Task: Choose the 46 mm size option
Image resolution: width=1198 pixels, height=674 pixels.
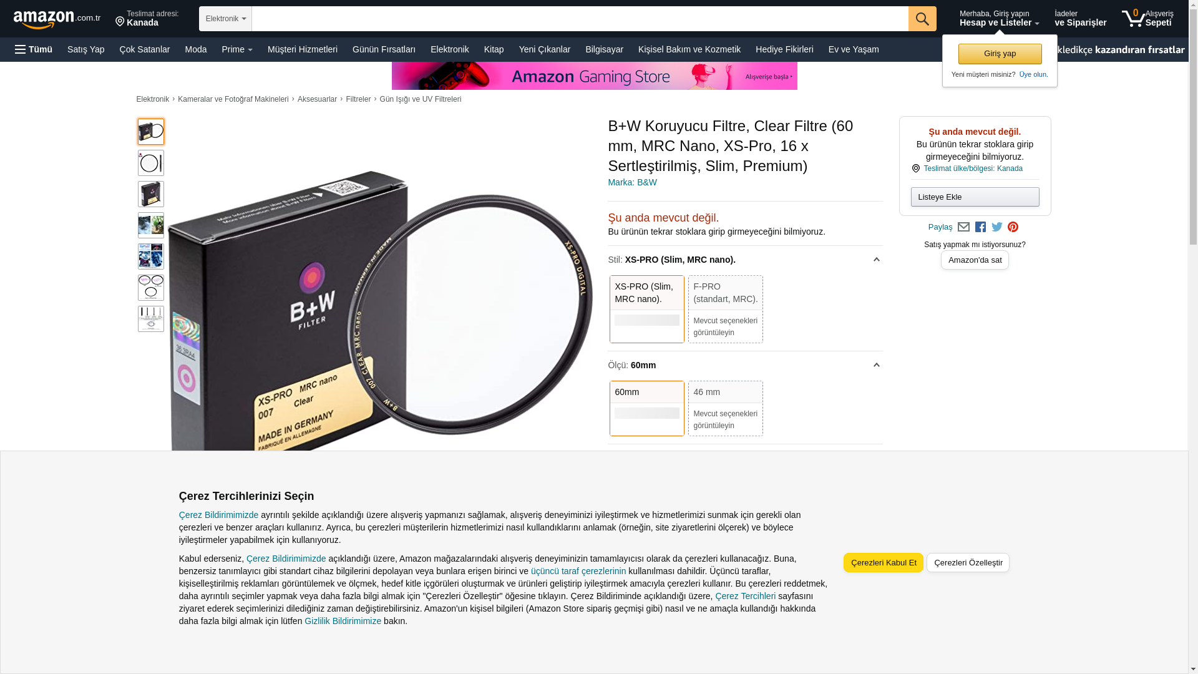Action: point(726,408)
